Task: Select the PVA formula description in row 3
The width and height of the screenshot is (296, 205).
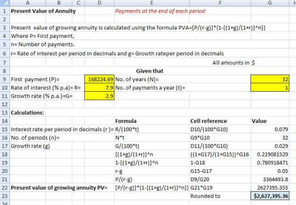Action: [138, 28]
